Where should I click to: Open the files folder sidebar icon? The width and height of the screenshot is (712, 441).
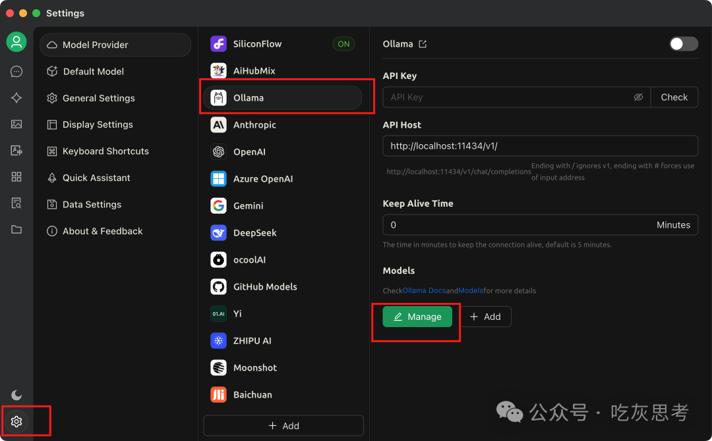point(16,229)
